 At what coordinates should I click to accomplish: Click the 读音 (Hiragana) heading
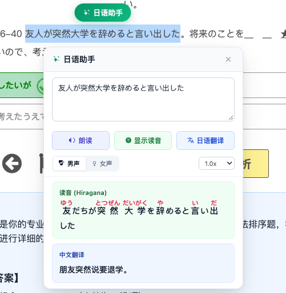pyautogui.click(x=83, y=193)
